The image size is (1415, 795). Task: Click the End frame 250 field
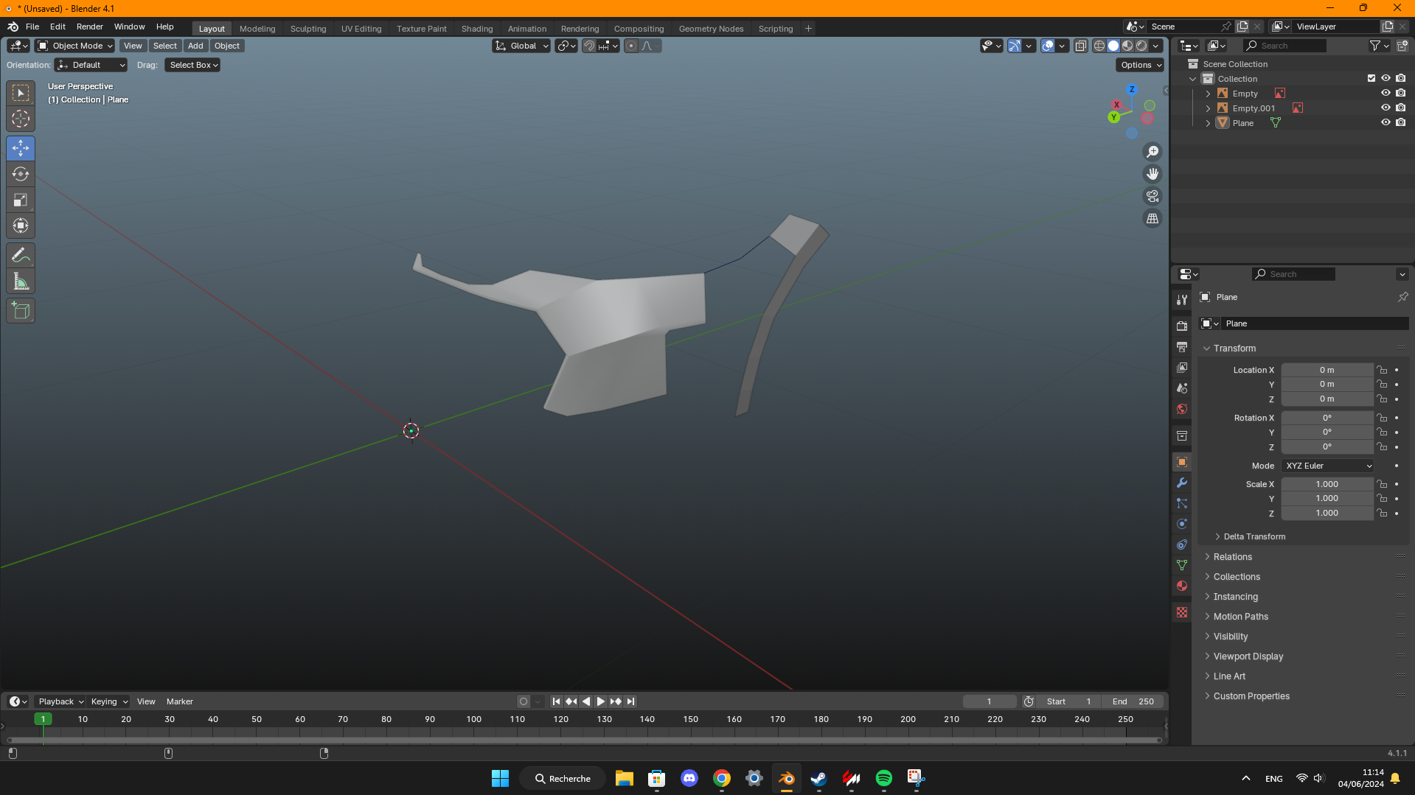(x=1133, y=701)
